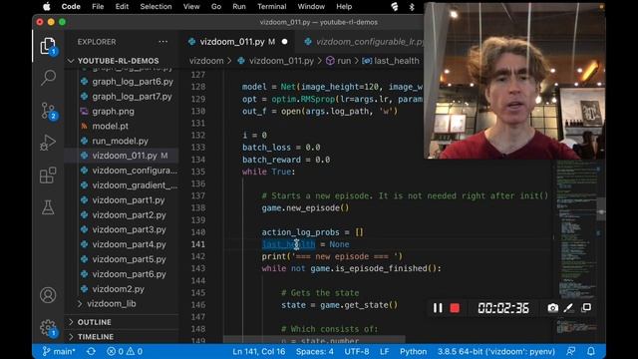Open the Source Control view
The width and height of the screenshot is (638, 359).
[x=49, y=111]
